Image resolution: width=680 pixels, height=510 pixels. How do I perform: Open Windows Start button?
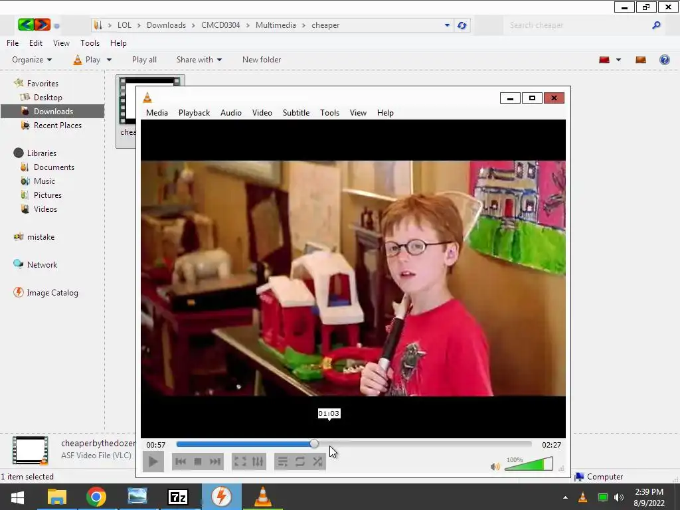click(x=17, y=497)
